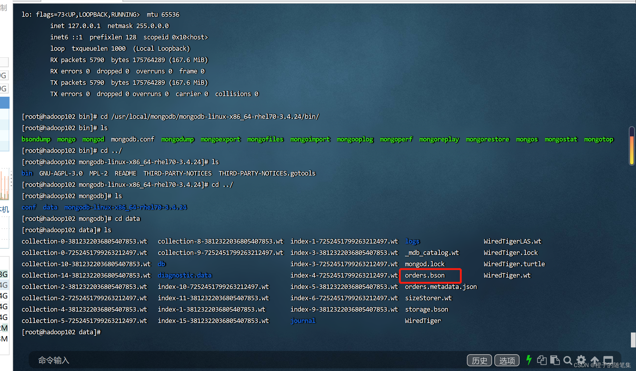Click the upload arrow icon
The height and width of the screenshot is (371, 636).
[594, 360]
